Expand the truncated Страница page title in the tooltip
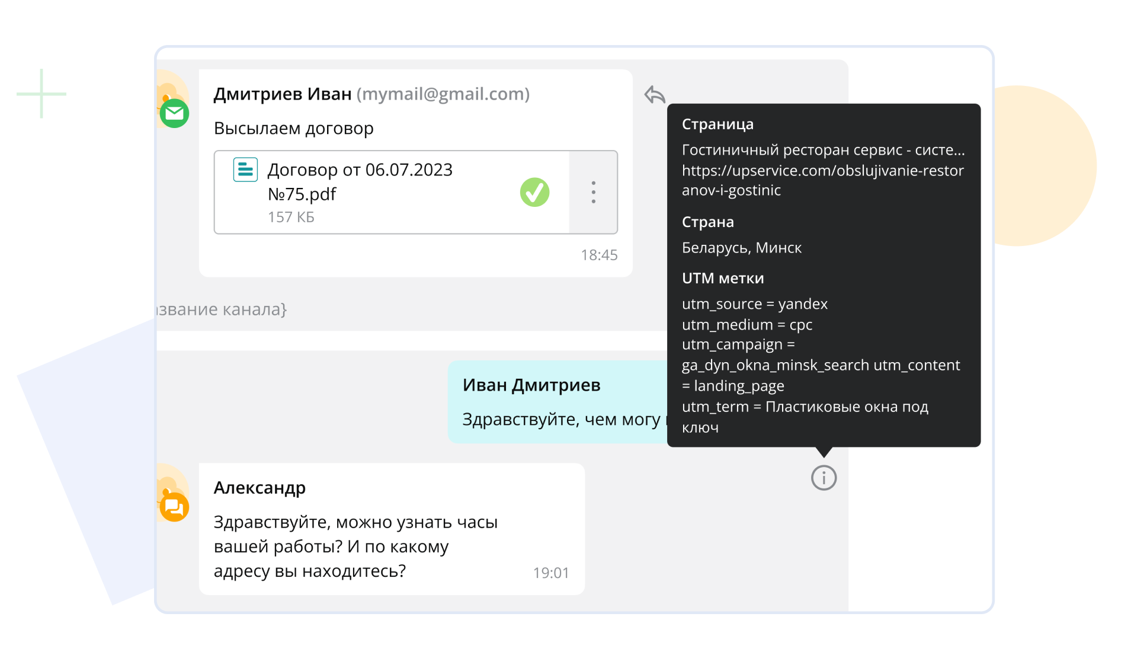The image size is (1147, 655). tap(823, 151)
